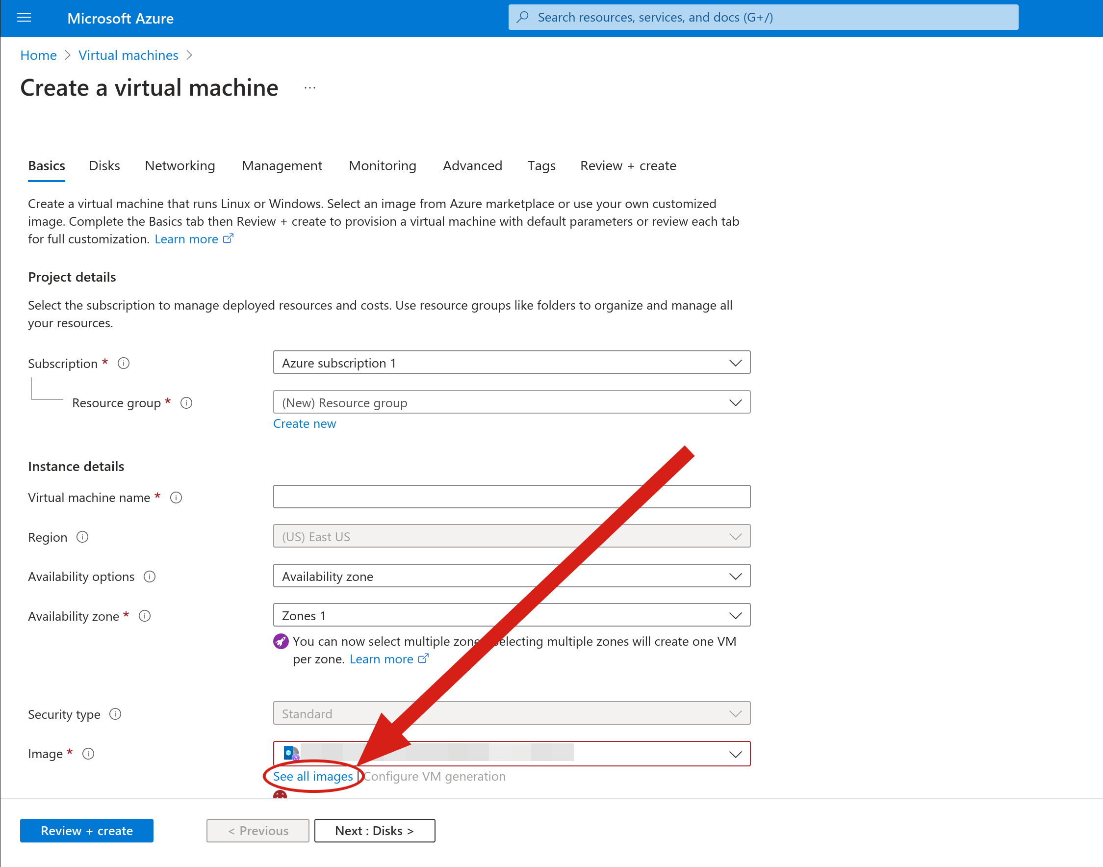
Task: Click the Previous button
Action: pos(258,831)
